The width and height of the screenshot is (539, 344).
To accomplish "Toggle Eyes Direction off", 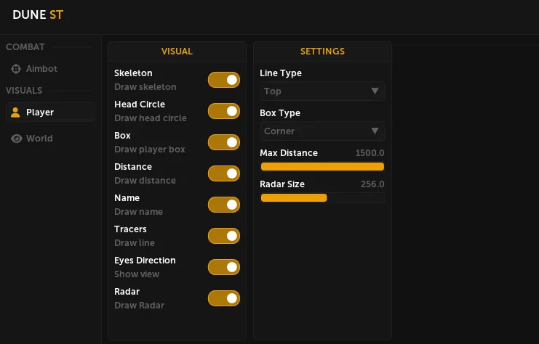I will click(x=224, y=267).
